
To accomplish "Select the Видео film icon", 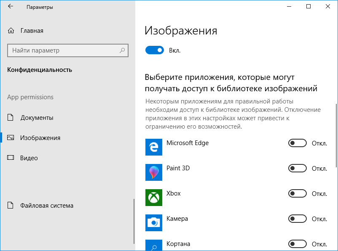I will tap(11, 158).
